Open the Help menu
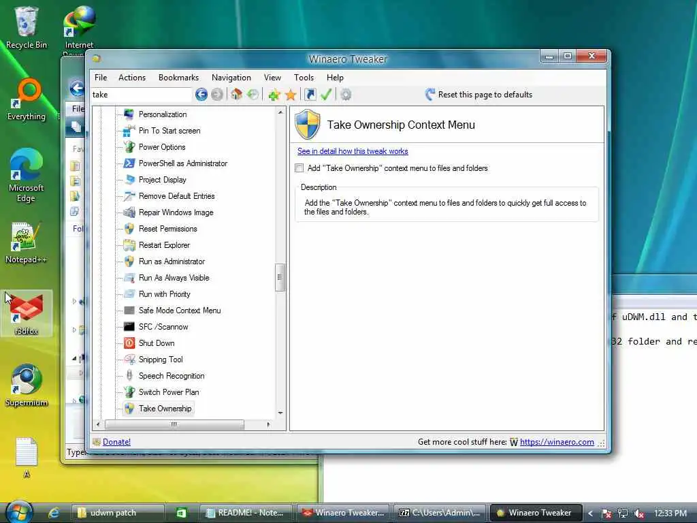 (x=335, y=78)
